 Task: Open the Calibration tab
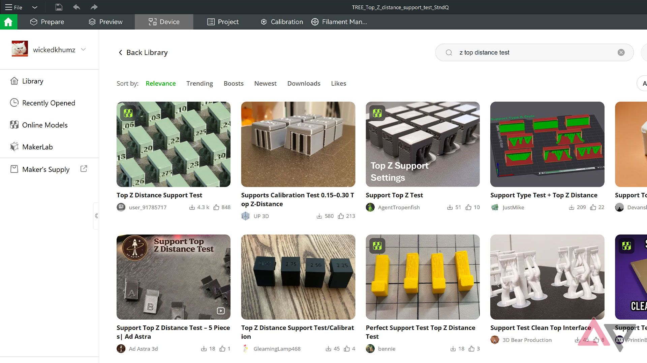tap(282, 22)
